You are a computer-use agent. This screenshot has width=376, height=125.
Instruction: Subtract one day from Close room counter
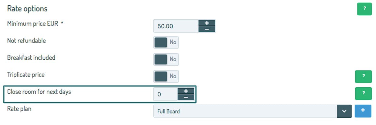tap(186, 97)
